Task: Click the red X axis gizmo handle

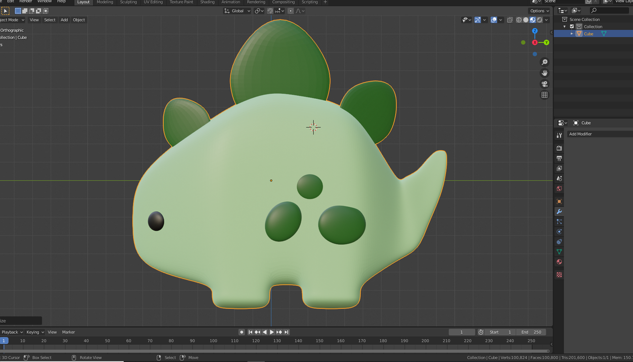Action: point(535,42)
